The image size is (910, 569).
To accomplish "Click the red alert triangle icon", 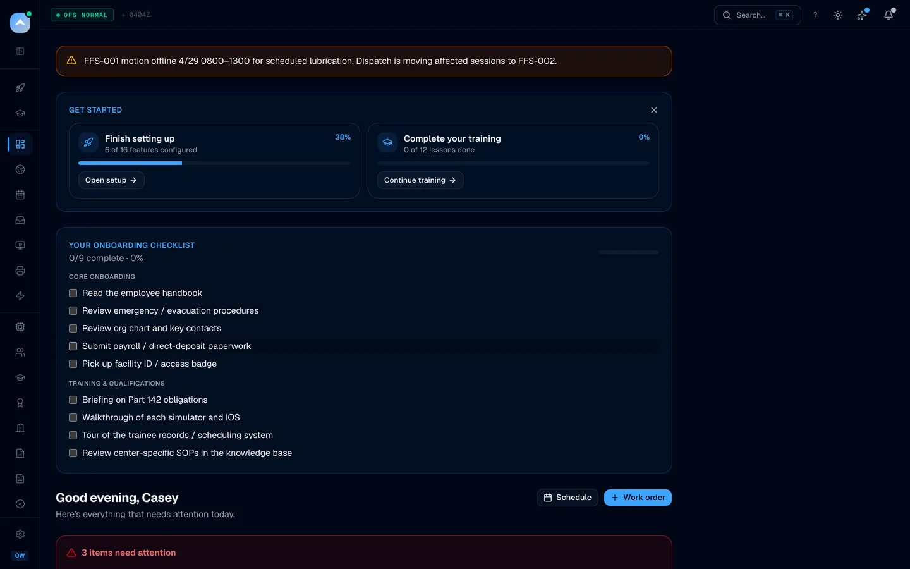I will [71, 553].
